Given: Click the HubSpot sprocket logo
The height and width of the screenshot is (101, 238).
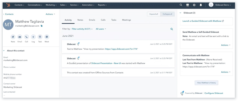Looking at the screenshot, I should tap(8, 5).
